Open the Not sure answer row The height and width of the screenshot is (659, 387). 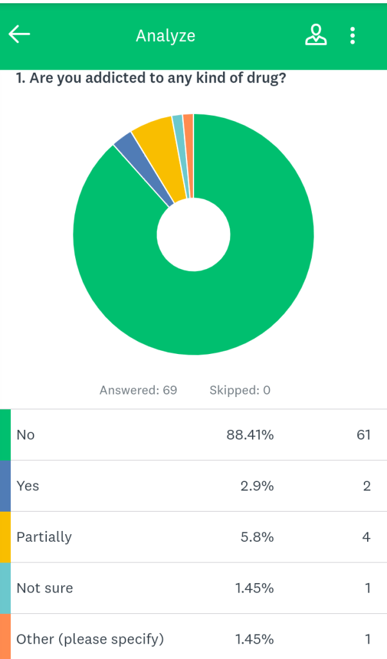[193, 588]
